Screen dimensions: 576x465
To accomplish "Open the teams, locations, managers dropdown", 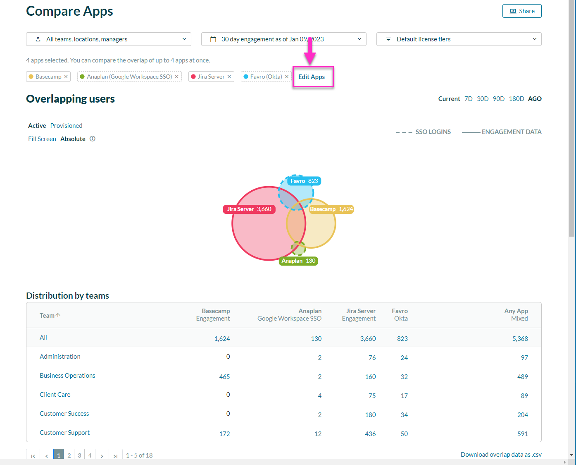I will 108,39.
